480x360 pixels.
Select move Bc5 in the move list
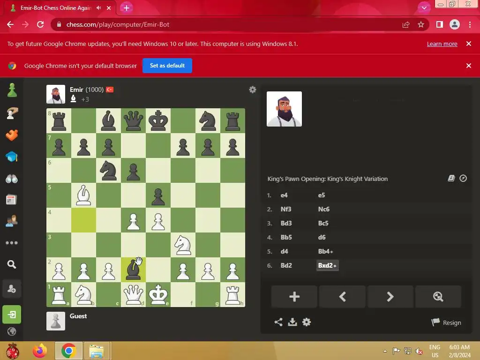[x=323, y=223]
